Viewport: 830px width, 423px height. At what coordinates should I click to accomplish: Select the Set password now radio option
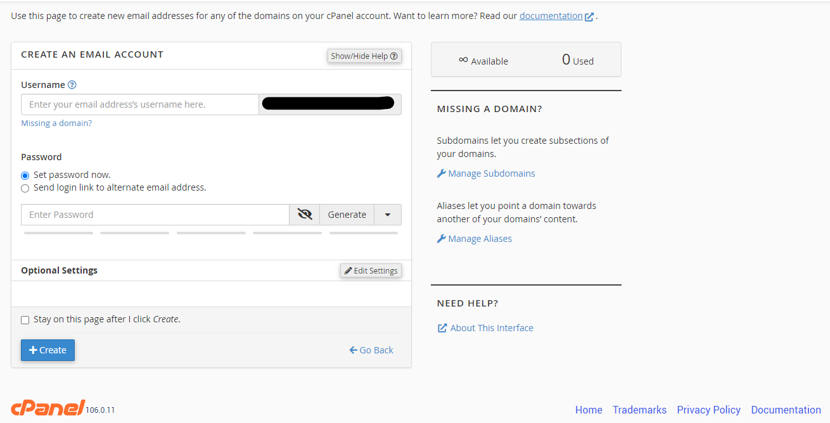(25, 175)
